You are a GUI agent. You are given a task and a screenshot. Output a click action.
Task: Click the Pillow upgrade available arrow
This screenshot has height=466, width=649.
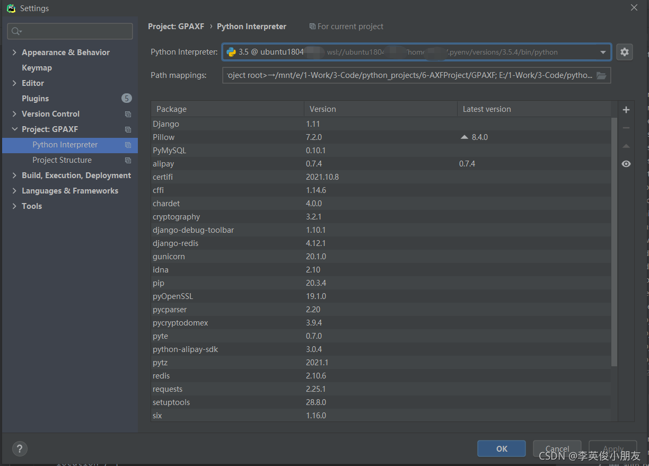(464, 137)
